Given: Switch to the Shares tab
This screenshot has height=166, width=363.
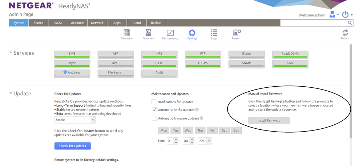Looking at the screenshot, I should 39,23.
